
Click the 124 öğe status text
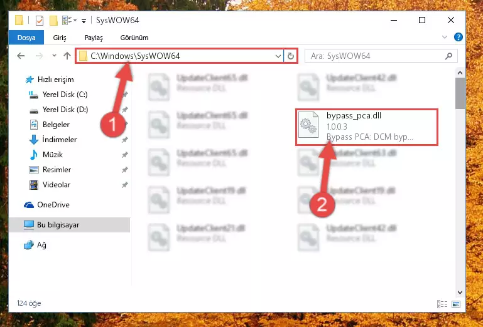(29, 303)
